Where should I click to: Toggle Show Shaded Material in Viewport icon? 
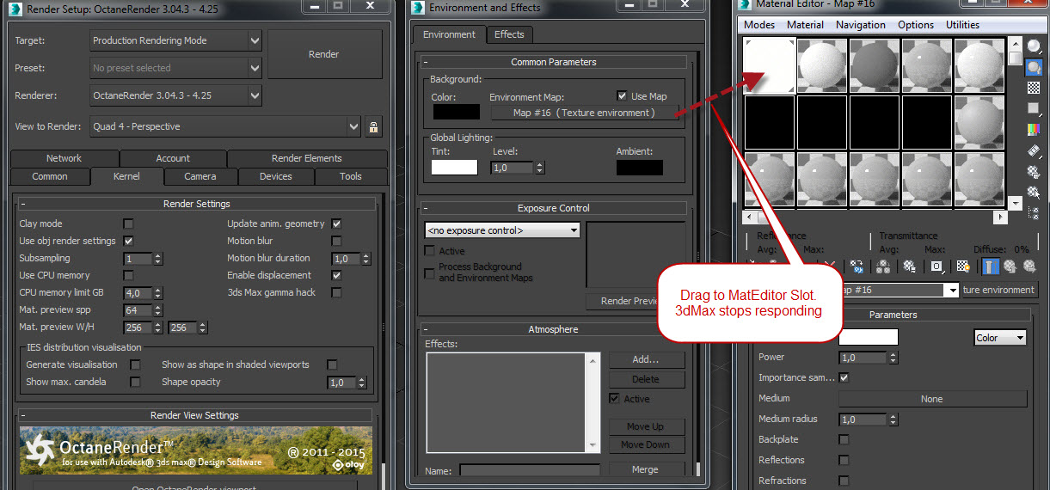963,266
